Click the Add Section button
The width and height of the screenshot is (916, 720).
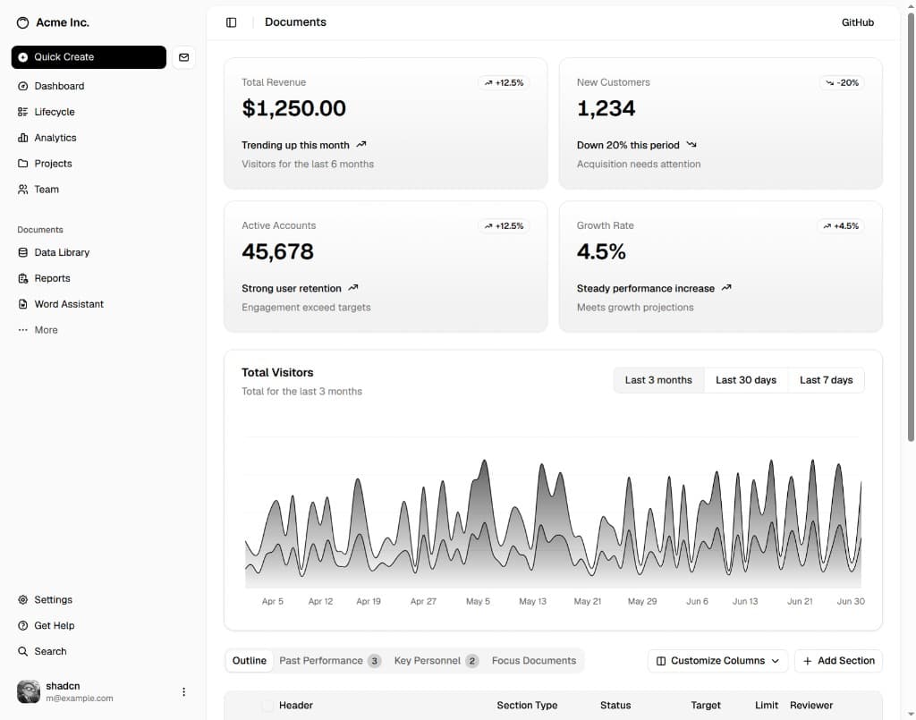838,661
